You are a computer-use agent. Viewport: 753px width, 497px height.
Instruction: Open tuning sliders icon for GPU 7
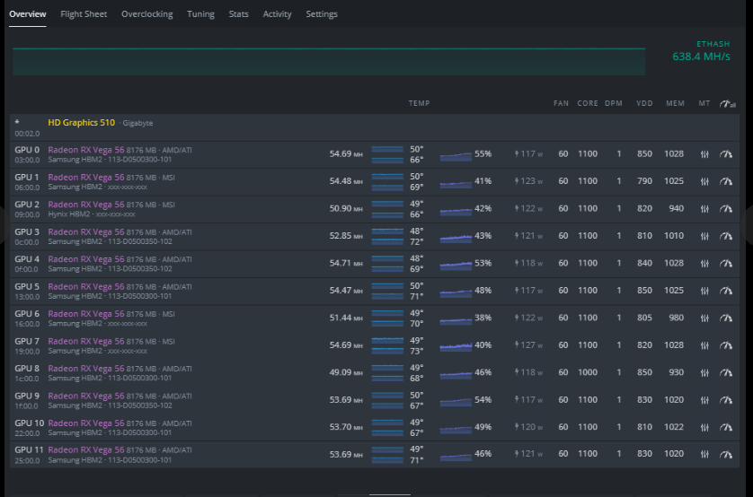[x=704, y=345]
